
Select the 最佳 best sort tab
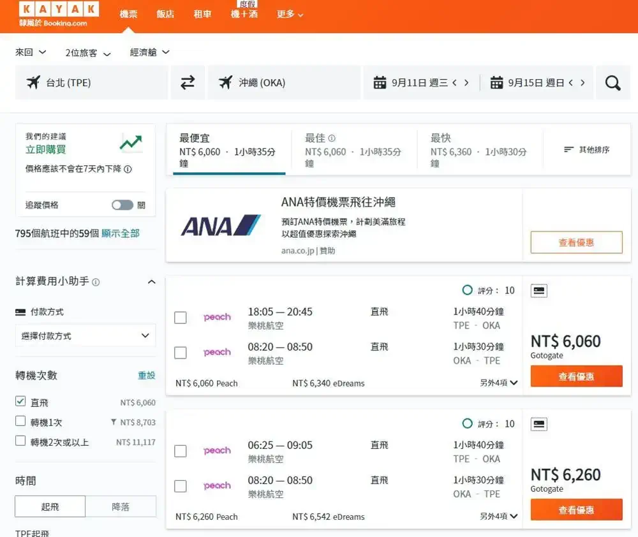[x=354, y=150]
